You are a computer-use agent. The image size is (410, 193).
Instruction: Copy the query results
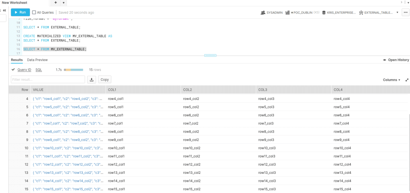coord(105,80)
